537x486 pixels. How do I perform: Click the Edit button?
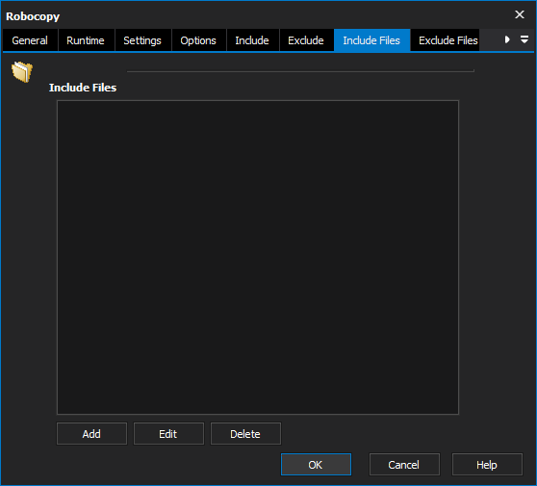click(168, 434)
